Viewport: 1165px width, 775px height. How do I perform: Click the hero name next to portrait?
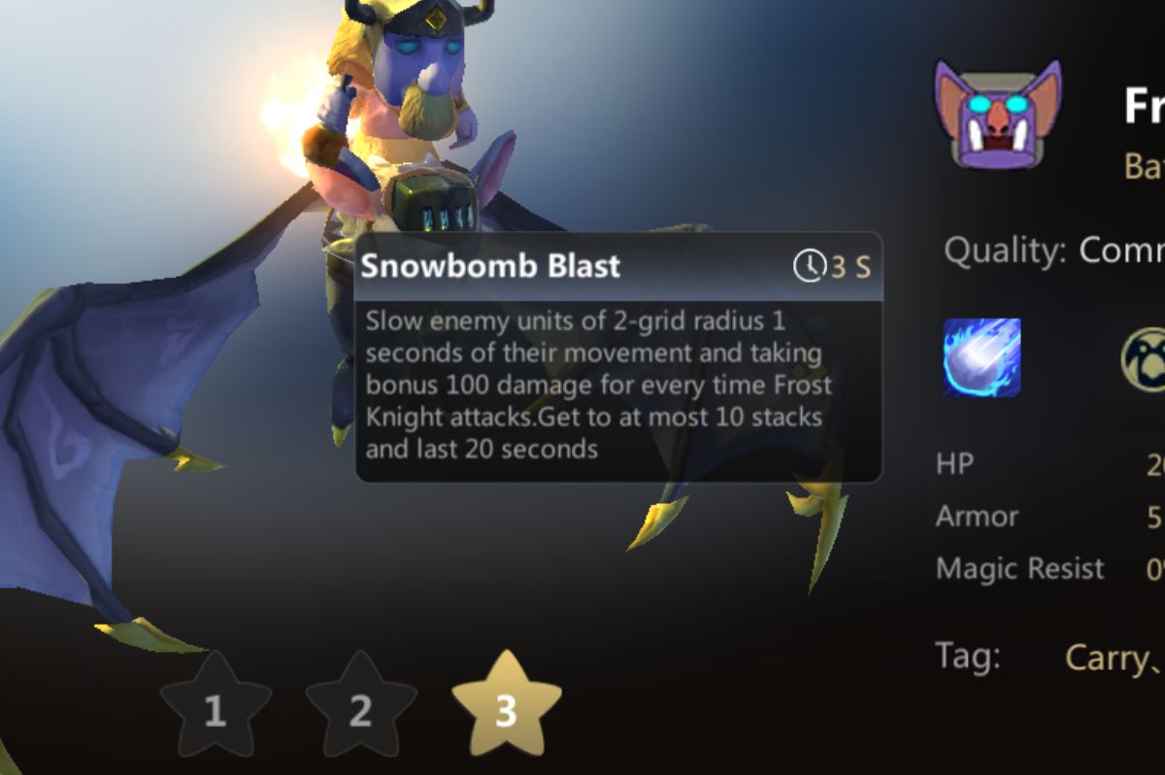click(x=1144, y=104)
